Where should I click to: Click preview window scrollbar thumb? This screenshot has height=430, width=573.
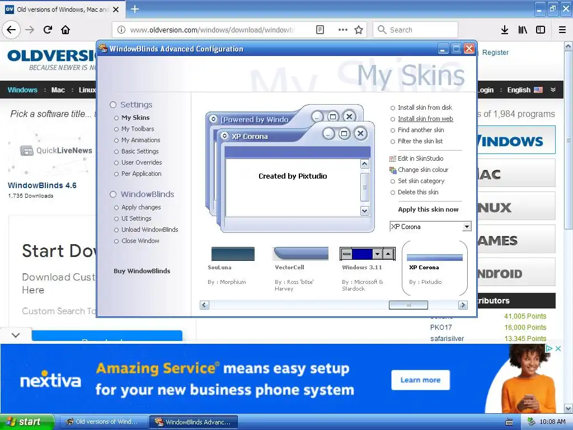pos(364,187)
